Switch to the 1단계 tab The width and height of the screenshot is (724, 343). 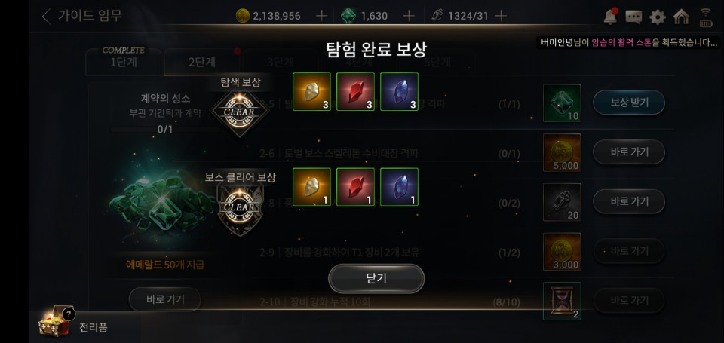[x=123, y=61]
